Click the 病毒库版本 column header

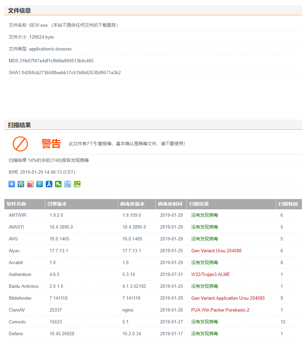137,204
